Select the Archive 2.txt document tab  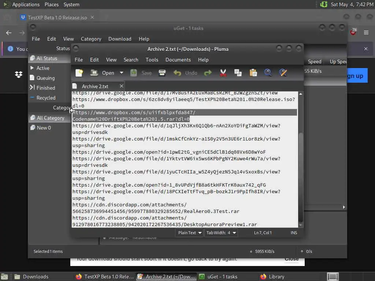tap(95, 86)
